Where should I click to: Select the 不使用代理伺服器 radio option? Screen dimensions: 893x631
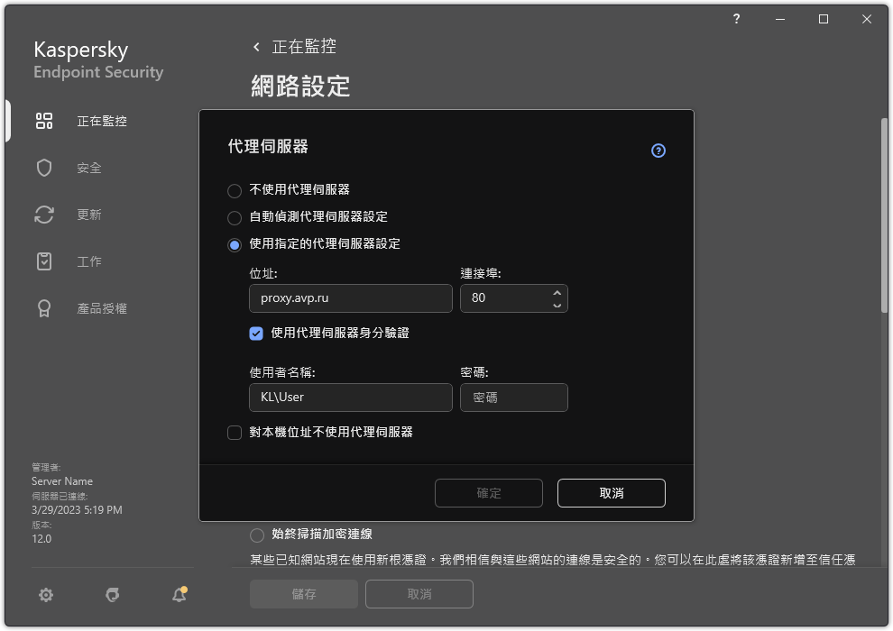[x=235, y=190]
